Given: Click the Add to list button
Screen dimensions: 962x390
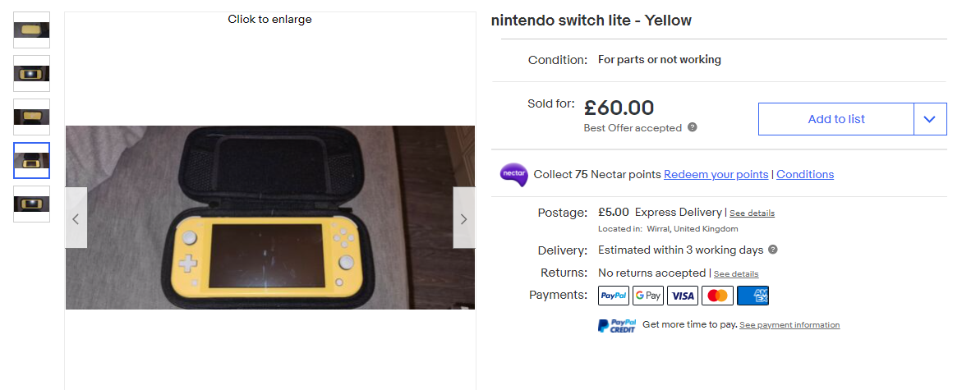Looking at the screenshot, I should [x=835, y=119].
